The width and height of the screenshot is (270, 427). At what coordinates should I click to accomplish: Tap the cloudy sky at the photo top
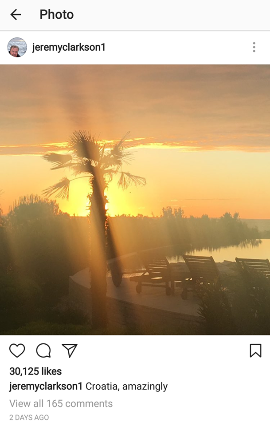coord(135,101)
